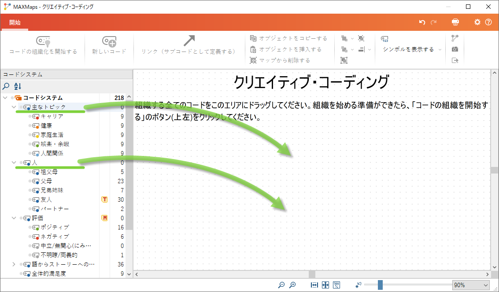
Task: Sort codes with the A-Z icon
Action: [x=18, y=86]
